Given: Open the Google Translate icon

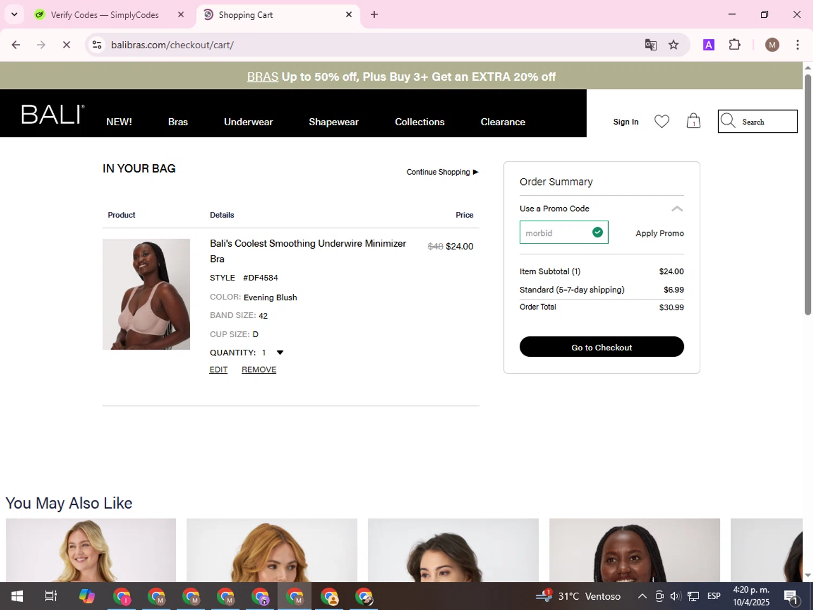Looking at the screenshot, I should click(x=650, y=45).
